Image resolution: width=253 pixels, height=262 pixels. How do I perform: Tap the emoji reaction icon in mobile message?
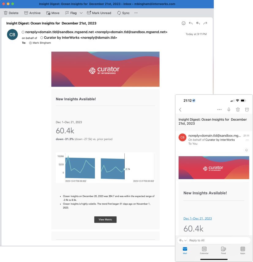coord(247,150)
